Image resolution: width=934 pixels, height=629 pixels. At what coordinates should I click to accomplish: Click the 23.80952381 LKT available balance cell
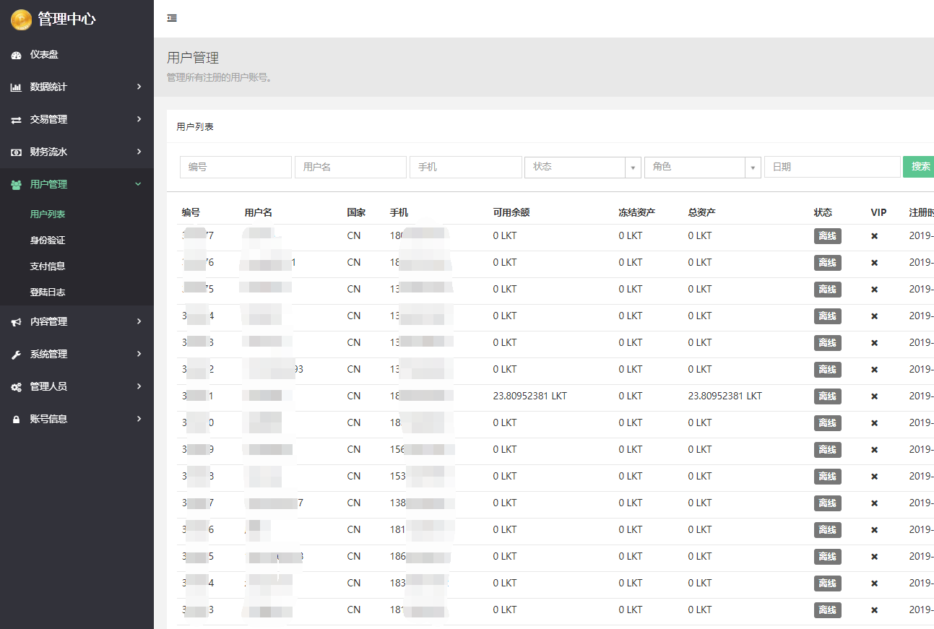coord(530,396)
